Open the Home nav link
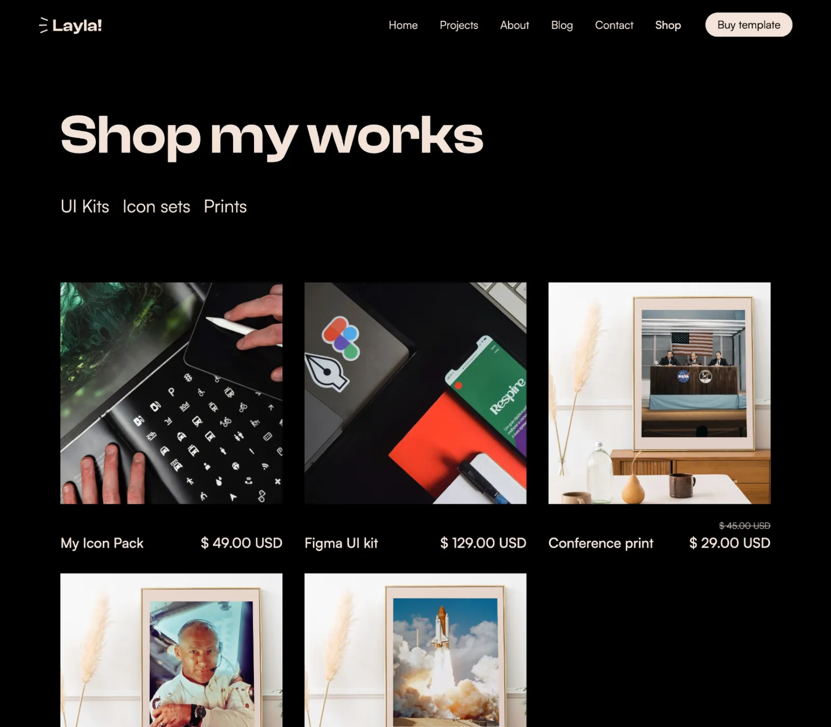The height and width of the screenshot is (727, 831). 403,25
